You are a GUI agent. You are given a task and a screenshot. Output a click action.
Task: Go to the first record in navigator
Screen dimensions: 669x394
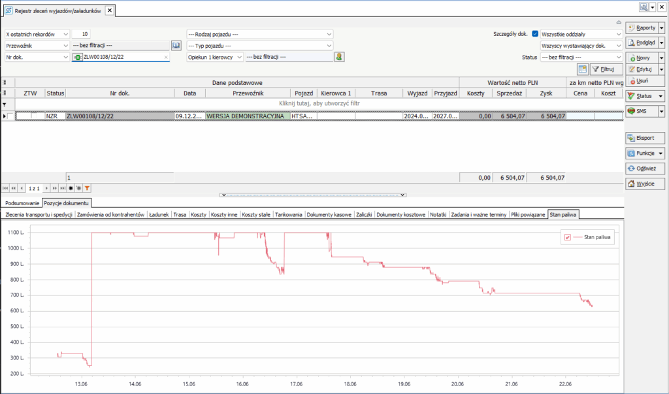coord(5,188)
